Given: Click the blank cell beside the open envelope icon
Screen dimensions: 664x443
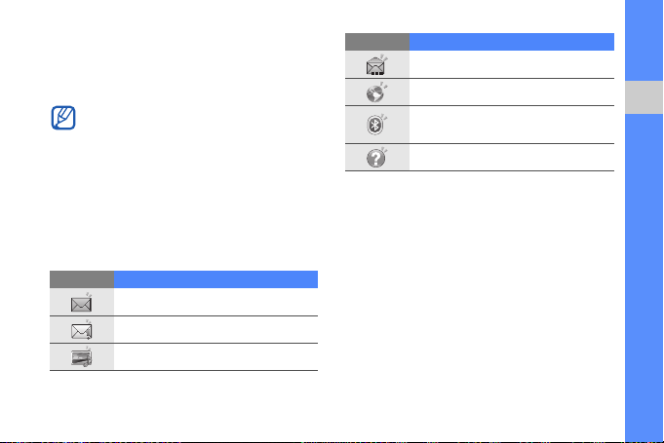Looking at the screenshot, I should click(512, 64).
